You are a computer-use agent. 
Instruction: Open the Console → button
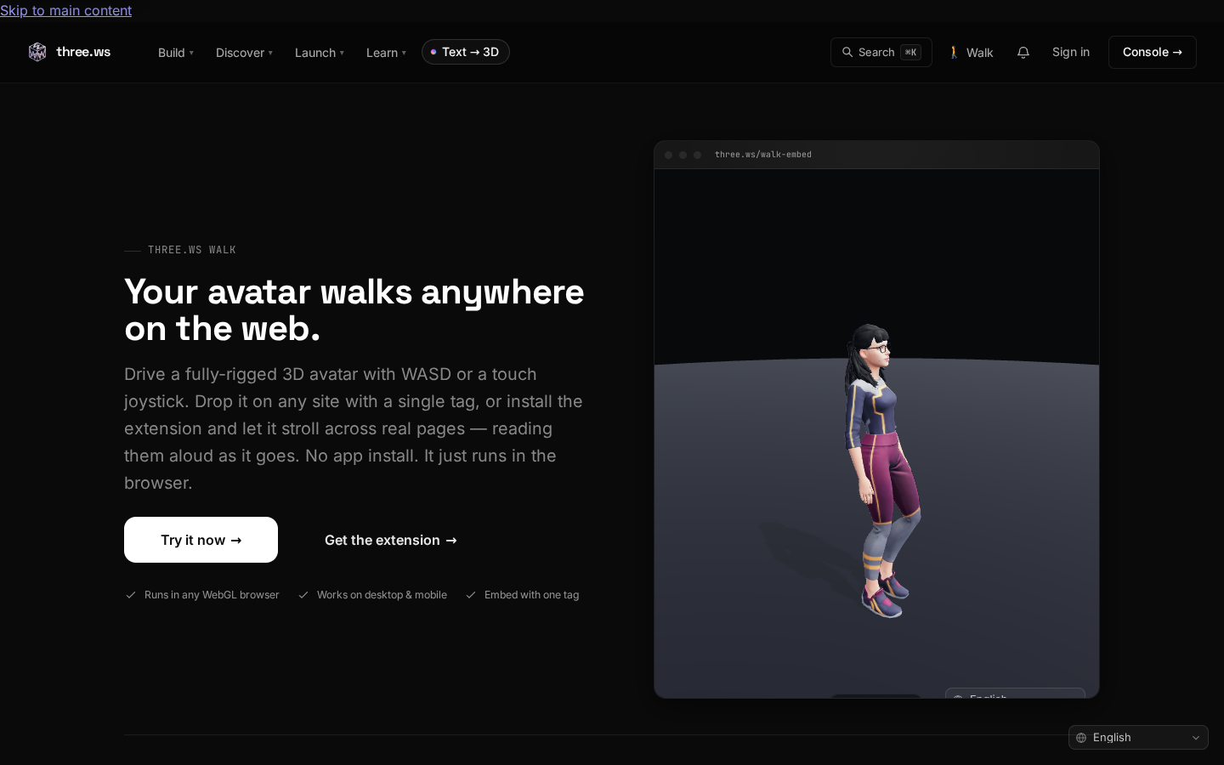[x=1153, y=52]
